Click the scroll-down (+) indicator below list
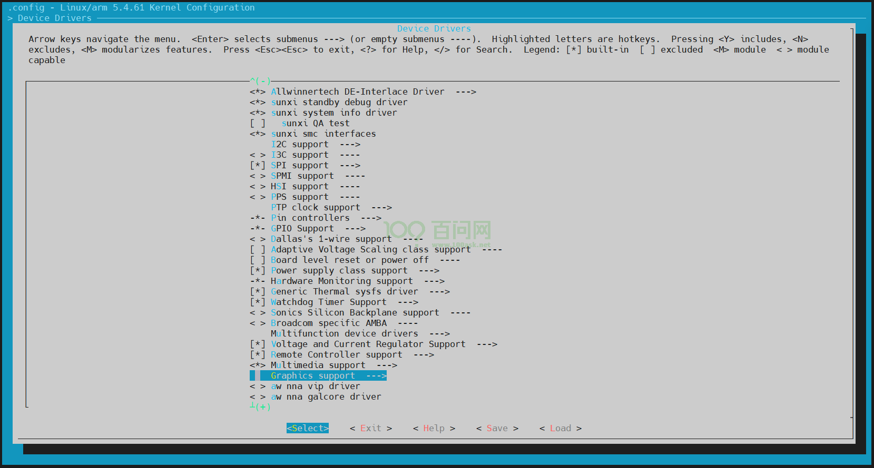The height and width of the screenshot is (468, 874). tap(260, 407)
